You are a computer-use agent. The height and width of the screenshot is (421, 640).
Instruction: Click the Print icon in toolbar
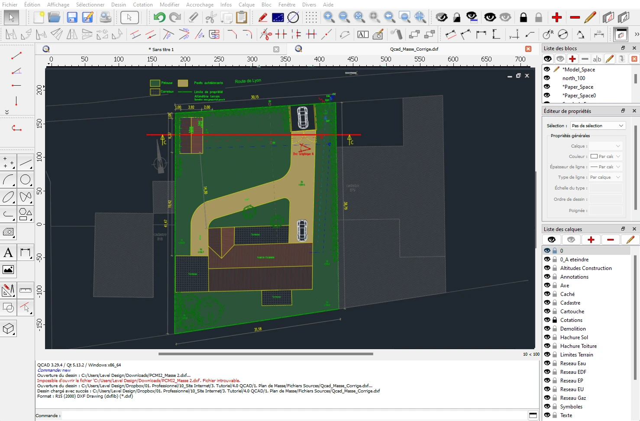[x=105, y=17]
